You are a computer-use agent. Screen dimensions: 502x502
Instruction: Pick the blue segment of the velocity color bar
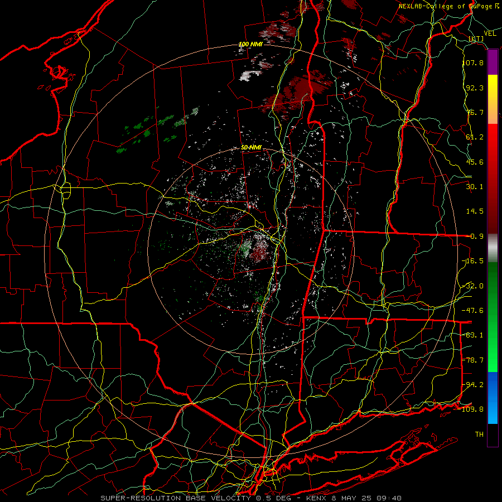493,398
